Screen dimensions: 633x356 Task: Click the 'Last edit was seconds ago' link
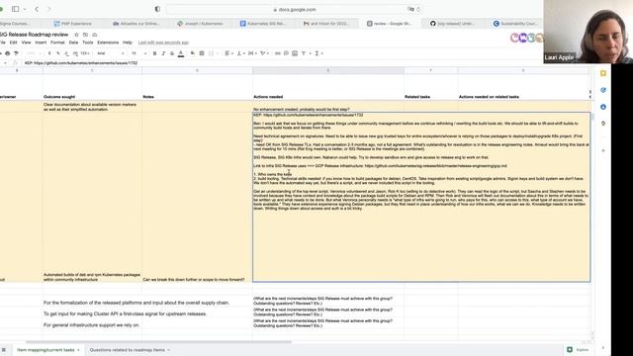coord(163,43)
